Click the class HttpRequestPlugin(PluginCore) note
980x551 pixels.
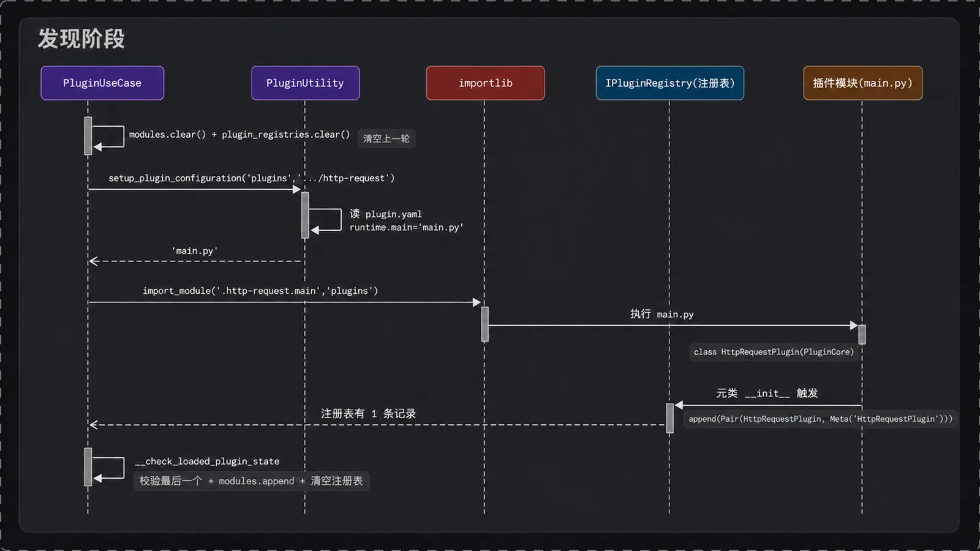pyautogui.click(x=774, y=352)
